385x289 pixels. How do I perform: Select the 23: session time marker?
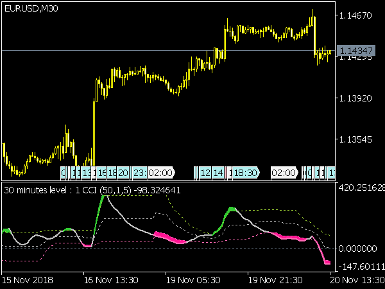(x=139, y=173)
